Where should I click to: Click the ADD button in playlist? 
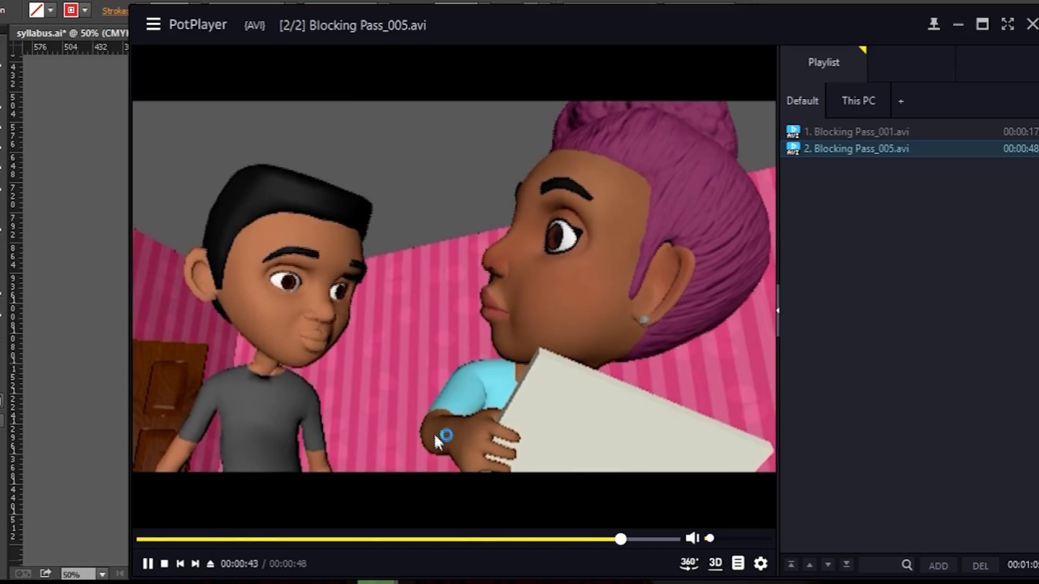[938, 565]
